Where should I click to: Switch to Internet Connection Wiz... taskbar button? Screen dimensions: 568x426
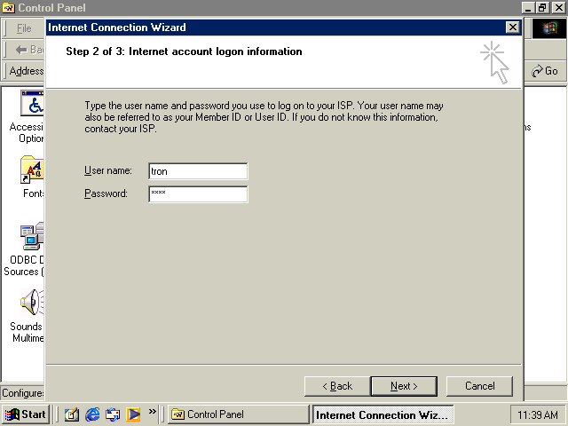click(x=383, y=414)
